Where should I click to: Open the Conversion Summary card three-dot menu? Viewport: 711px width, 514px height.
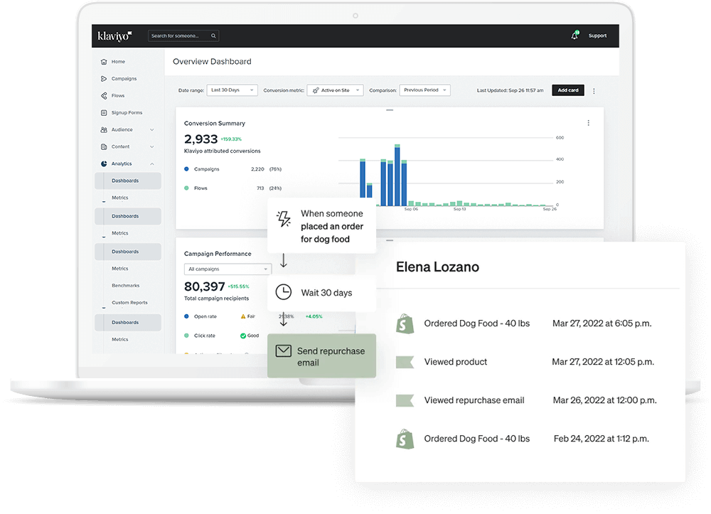pyautogui.click(x=588, y=123)
